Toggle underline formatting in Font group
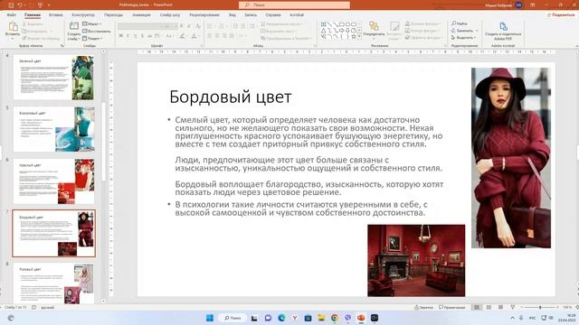This screenshot has width=579, height=325. 135,36
